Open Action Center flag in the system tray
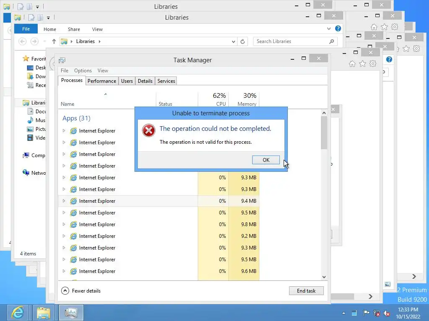The image size is (429, 321). (x=366, y=313)
